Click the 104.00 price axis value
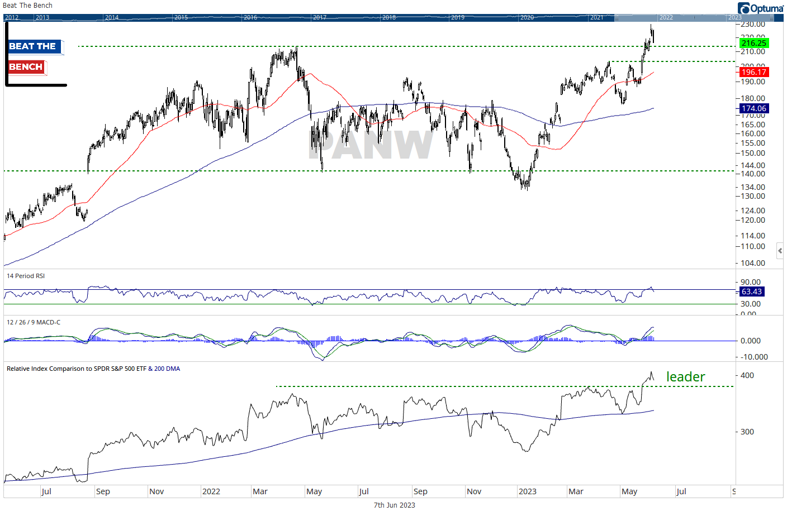This screenshot has width=787, height=516. coord(753,263)
